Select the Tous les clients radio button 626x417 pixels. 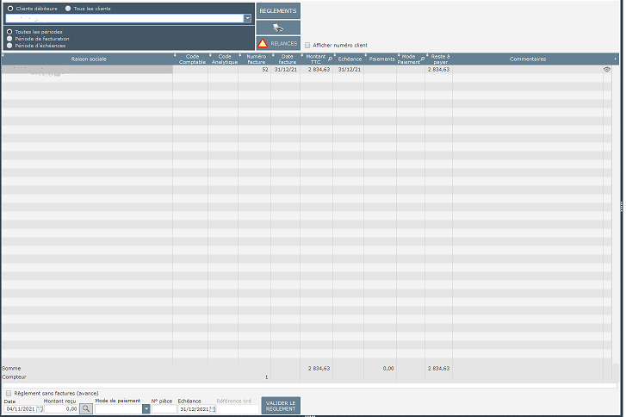pyautogui.click(x=68, y=8)
